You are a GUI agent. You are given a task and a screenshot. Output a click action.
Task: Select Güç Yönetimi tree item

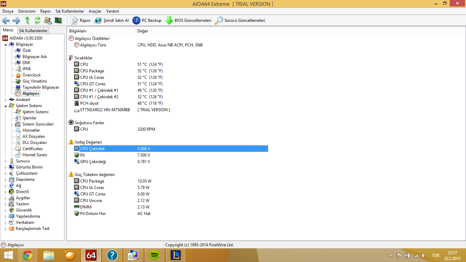(35, 81)
